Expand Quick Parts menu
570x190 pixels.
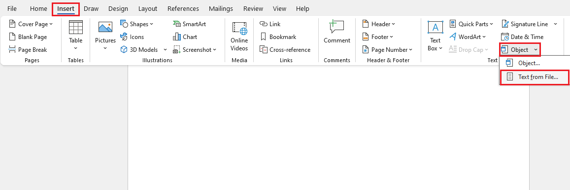click(471, 24)
